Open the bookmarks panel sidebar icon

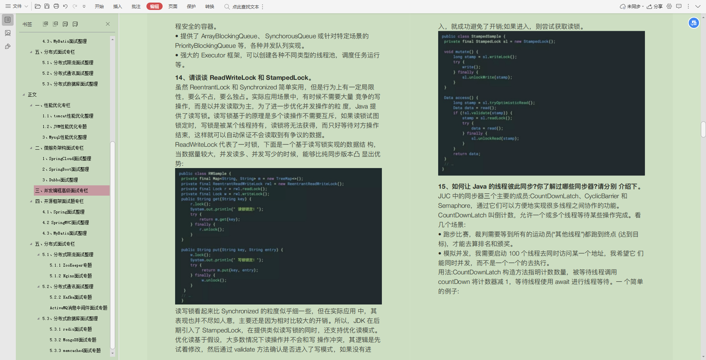coord(8,20)
